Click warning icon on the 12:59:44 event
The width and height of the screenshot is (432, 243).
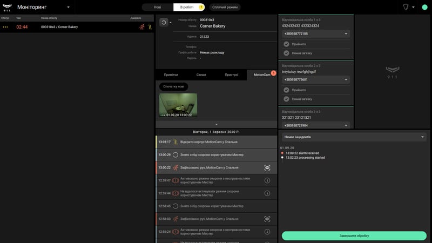(175, 193)
